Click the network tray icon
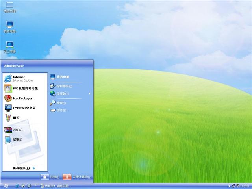This screenshot has width=252, height=189. coord(233,186)
